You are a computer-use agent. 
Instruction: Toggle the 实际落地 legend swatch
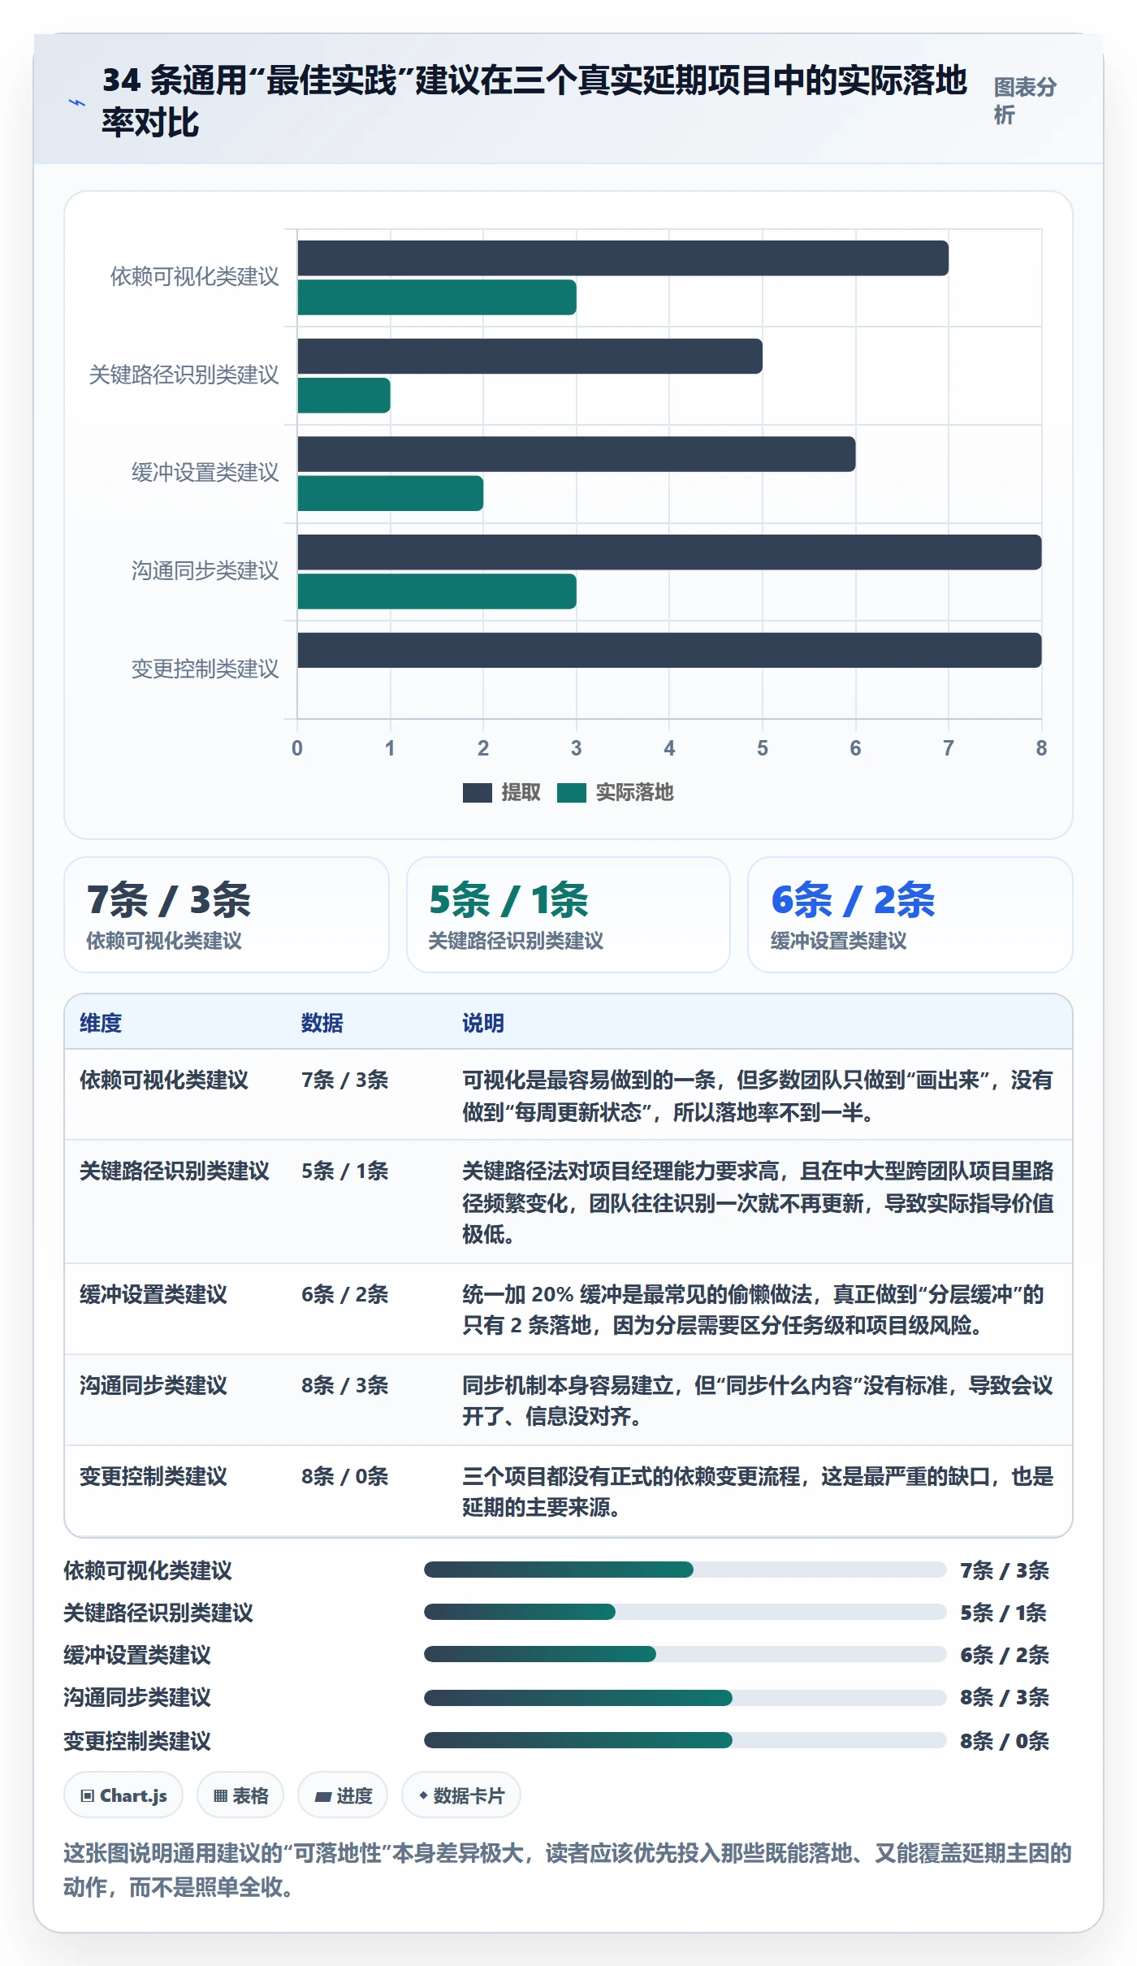572,792
